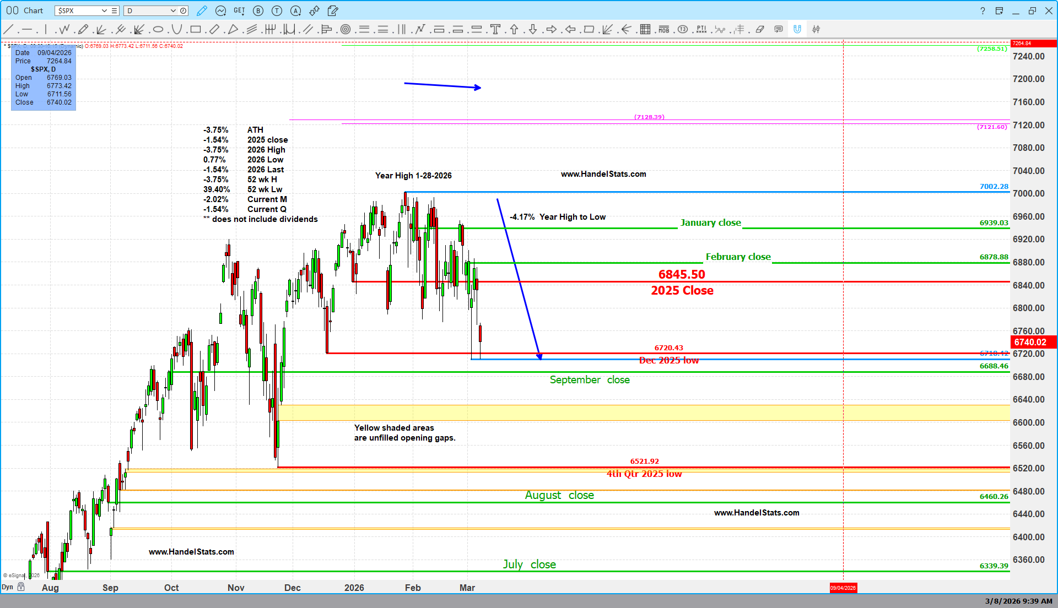This screenshot has height=608, width=1058.
Task: Select the ellipse drawing tool
Action: [158, 29]
